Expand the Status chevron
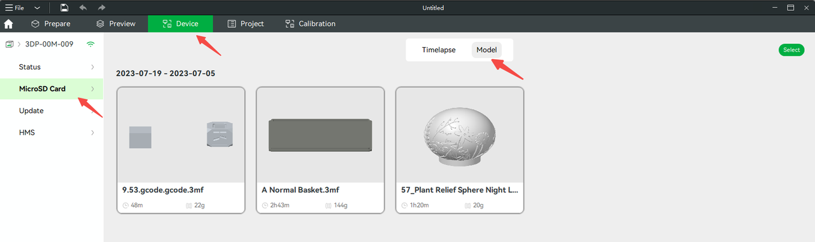This screenshot has height=242, width=815. coord(92,67)
